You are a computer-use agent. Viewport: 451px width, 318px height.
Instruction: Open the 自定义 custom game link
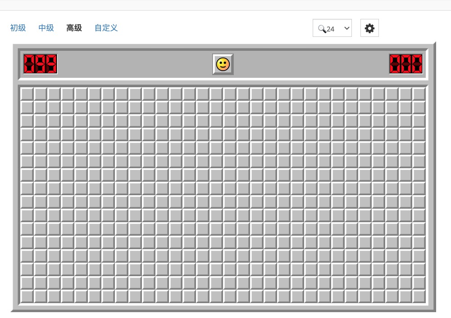tap(106, 28)
